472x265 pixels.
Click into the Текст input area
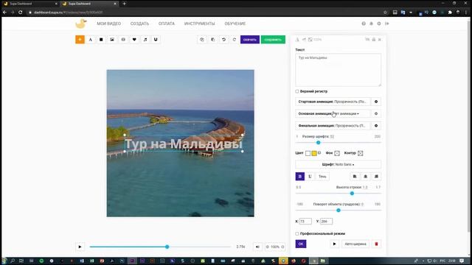[338, 70]
